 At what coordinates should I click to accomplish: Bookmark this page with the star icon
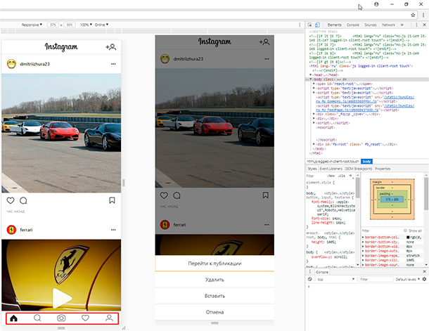coord(413,15)
